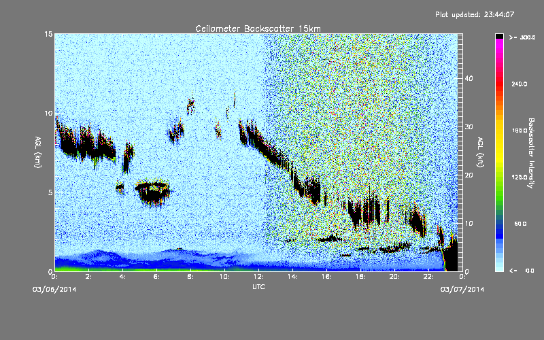Click the '4:' hour tick label
544x340 pixels.
122,277
